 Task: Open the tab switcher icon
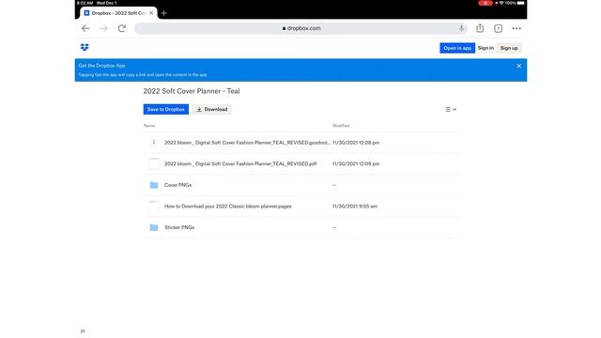[x=499, y=28]
